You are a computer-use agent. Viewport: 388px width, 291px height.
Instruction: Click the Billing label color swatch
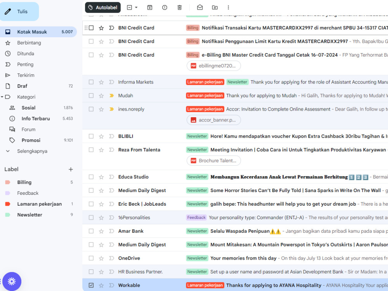(8, 182)
